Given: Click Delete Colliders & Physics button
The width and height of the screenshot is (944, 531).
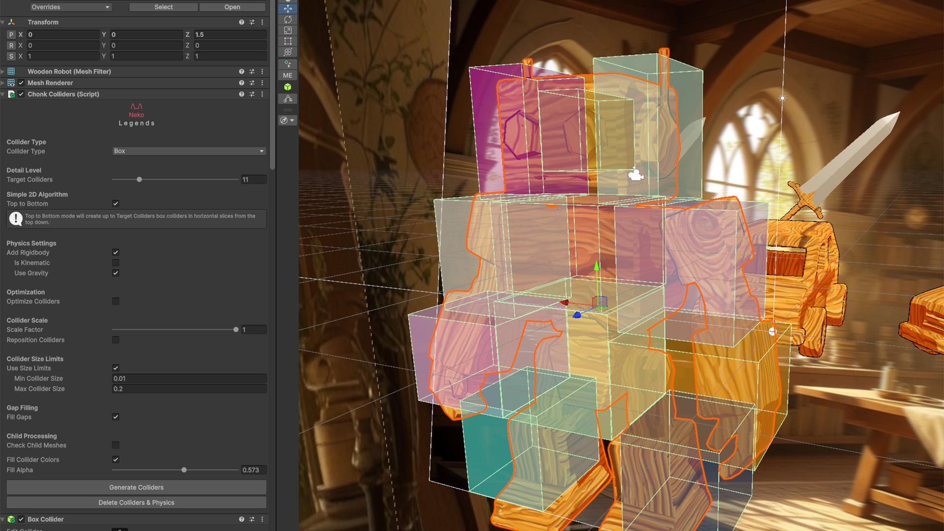Looking at the screenshot, I should [136, 502].
